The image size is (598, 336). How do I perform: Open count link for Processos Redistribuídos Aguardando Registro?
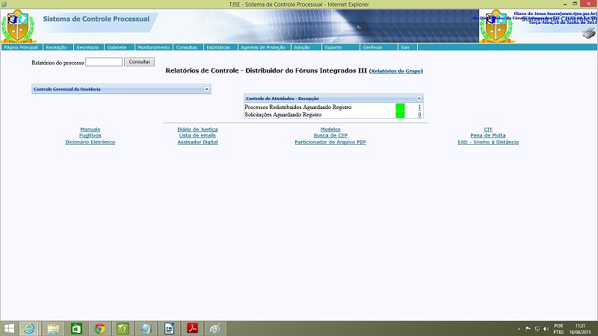click(x=419, y=108)
